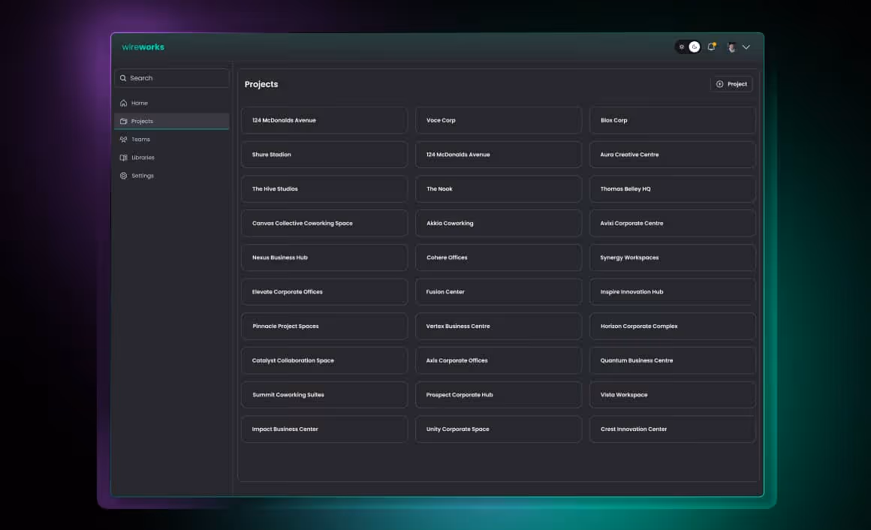Click the Teams icon
This screenshot has height=530, width=871.
pyautogui.click(x=124, y=139)
